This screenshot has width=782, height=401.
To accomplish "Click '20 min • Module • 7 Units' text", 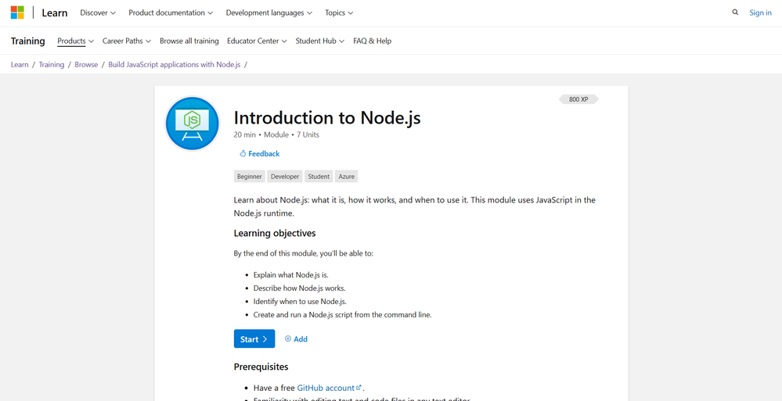I will (276, 134).
